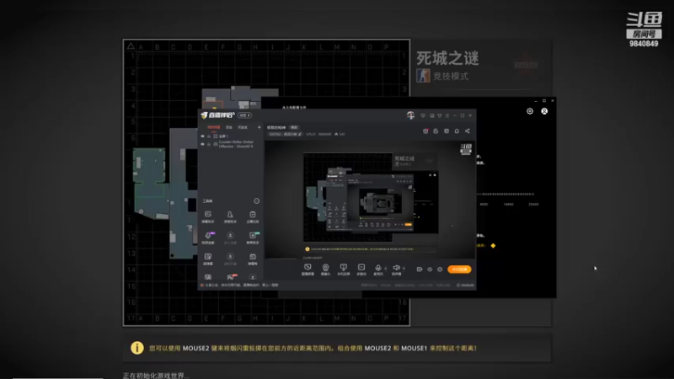Click the pencil edit icon beside the DOTA2 category
This screenshot has width=674, height=379.
point(300,134)
